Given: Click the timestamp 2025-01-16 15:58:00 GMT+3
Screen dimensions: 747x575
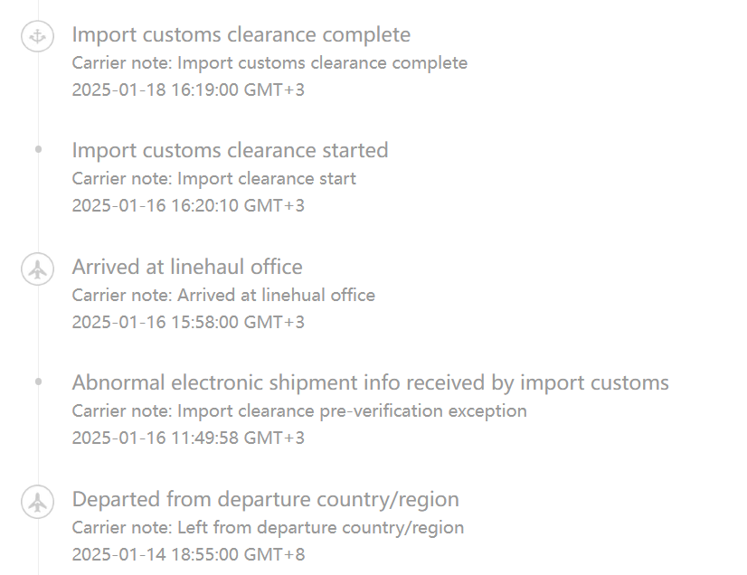Looking at the screenshot, I should coord(188,322).
